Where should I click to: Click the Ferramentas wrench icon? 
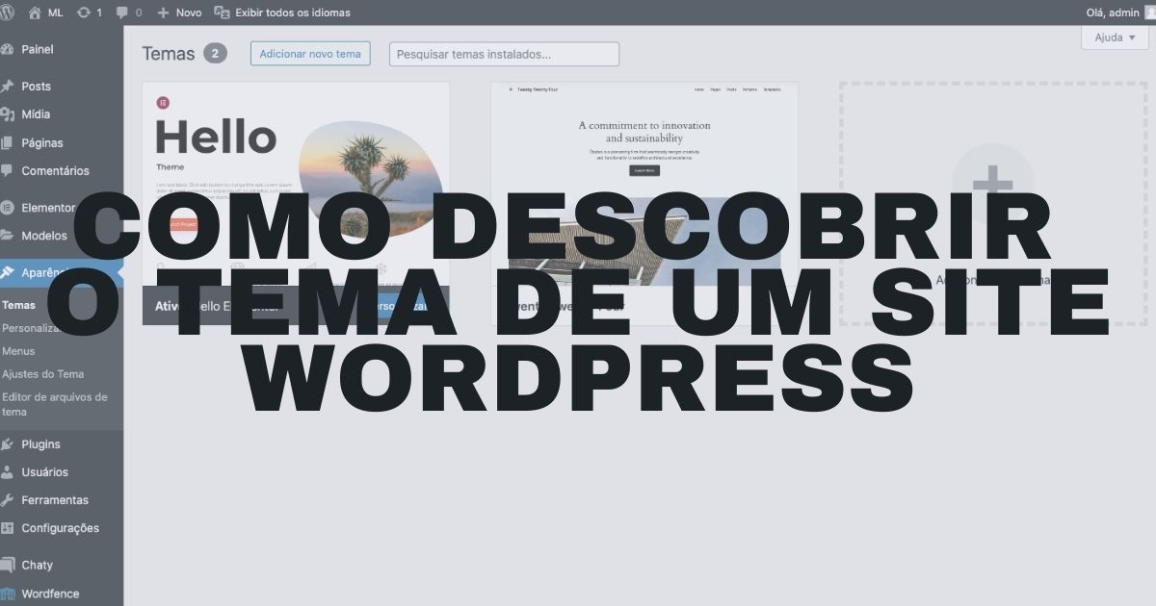(9, 500)
